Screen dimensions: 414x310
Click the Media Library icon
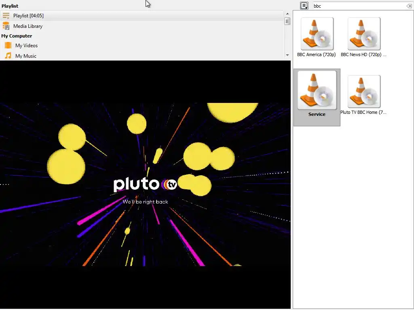(6, 26)
